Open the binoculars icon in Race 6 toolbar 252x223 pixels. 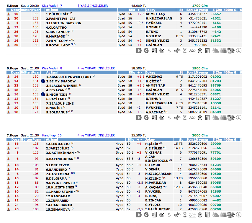pyautogui.click(x=177, y=118)
